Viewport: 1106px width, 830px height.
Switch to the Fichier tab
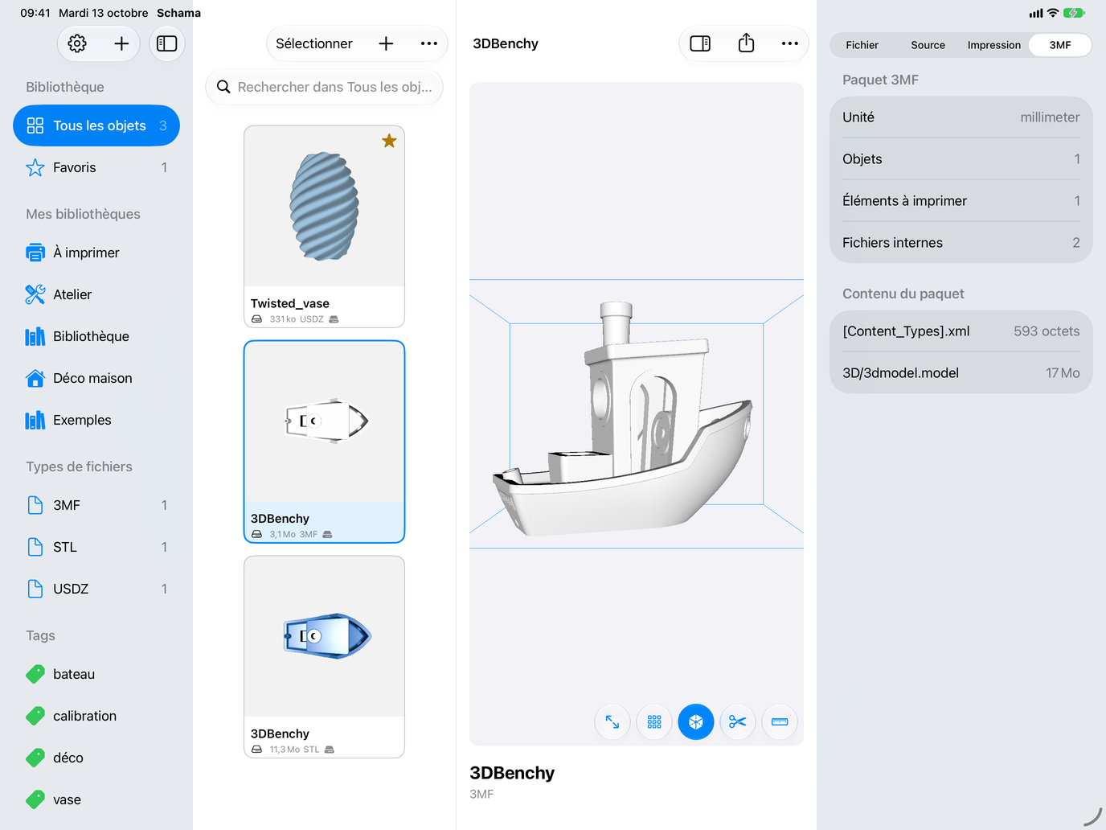(862, 45)
